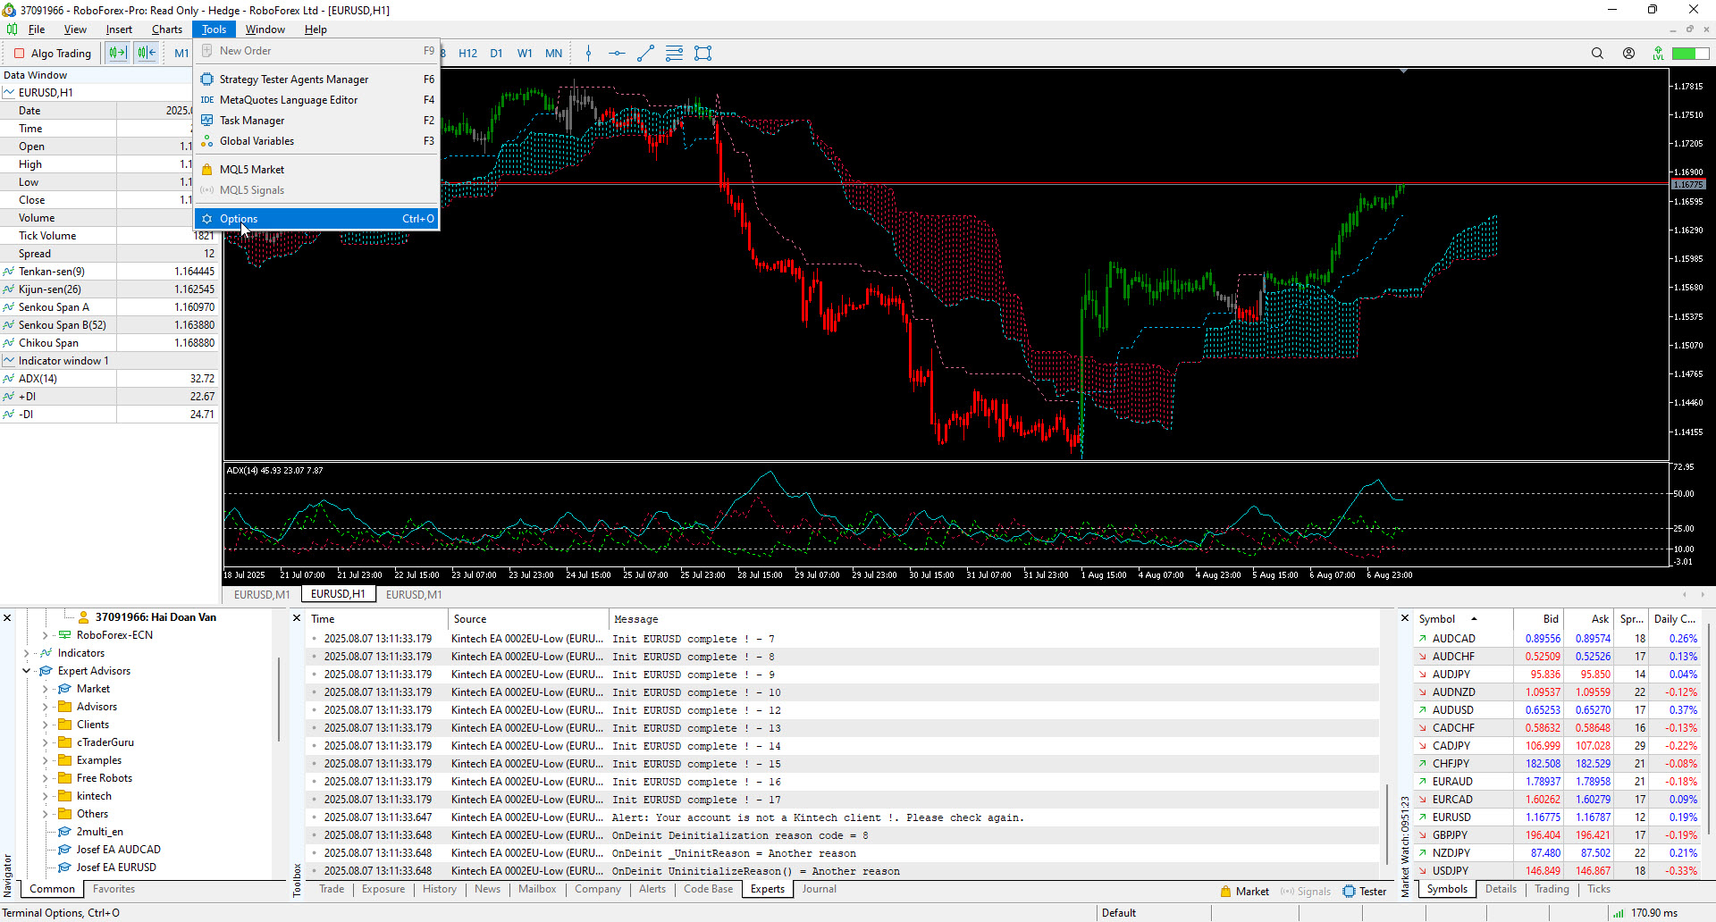Open the MQL5 community level icon
Viewport: 1716px width, 922px height.
[x=1658, y=54]
